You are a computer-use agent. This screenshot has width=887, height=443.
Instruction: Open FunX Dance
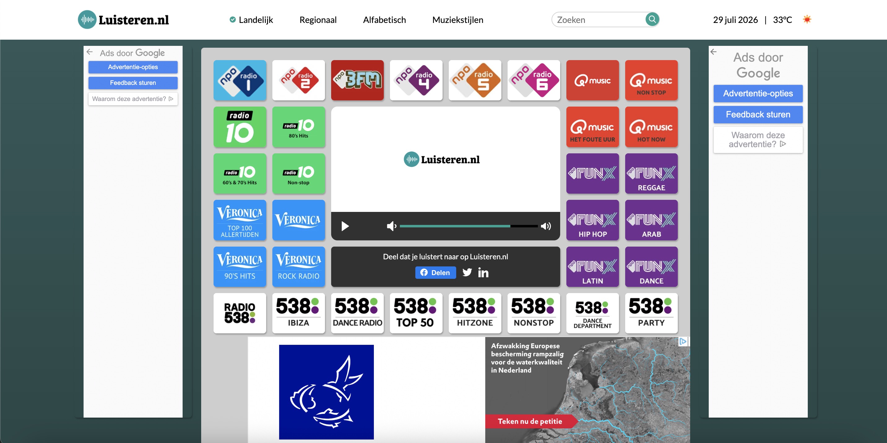(651, 266)
